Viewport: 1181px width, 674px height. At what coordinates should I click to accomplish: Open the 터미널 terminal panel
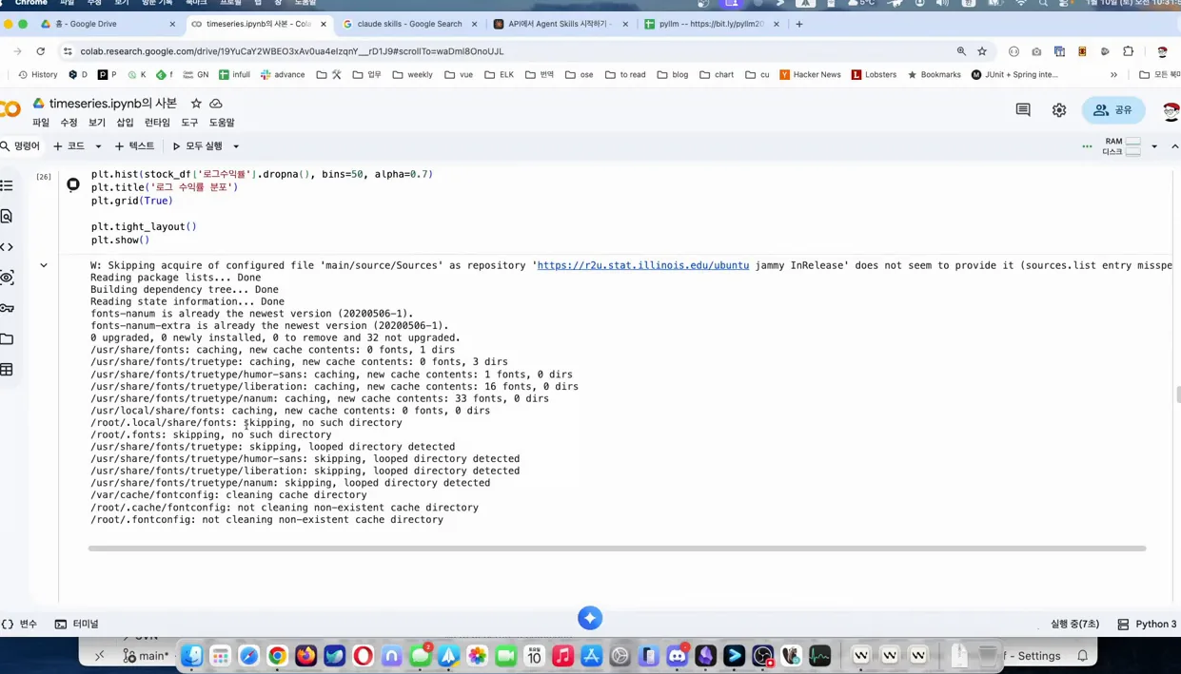coord(76,624)
